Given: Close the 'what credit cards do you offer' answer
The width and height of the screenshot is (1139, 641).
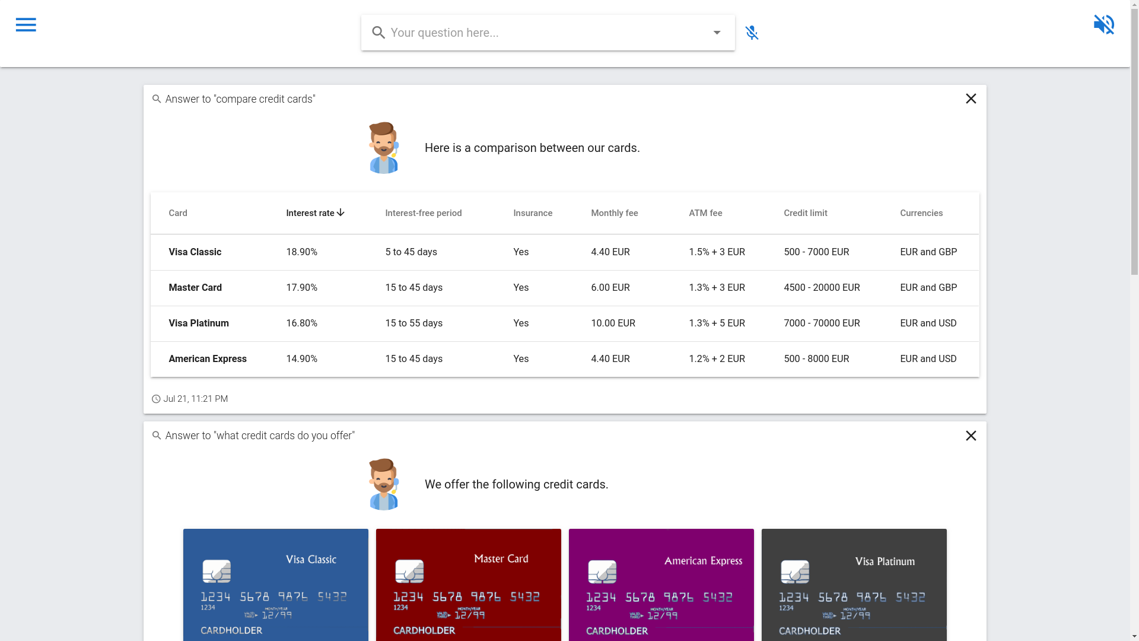Looking at the screenshot, I should (971, 436).
